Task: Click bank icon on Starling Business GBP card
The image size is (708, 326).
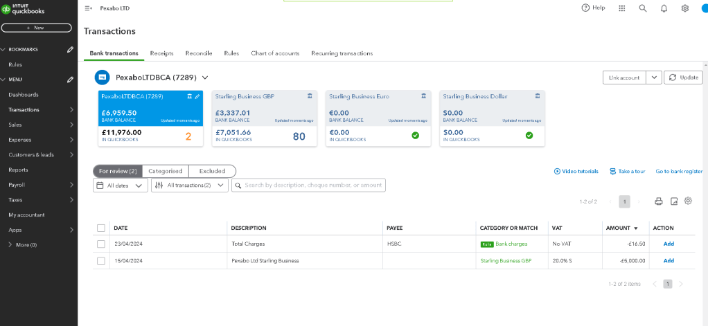Action: [310, 96]
